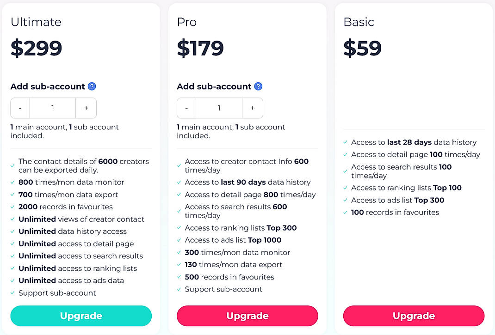The height and width of the screenshot is (335, 495).
Task: Click the Pro plan title
Action: [x=187, y=22]
